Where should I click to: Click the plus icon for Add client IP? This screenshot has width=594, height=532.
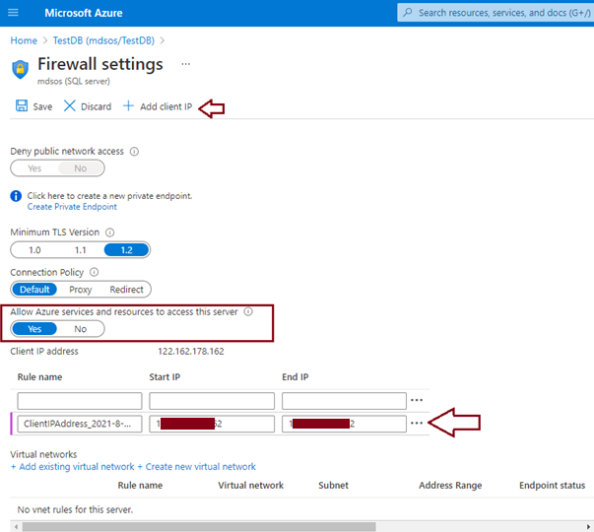pos(128,105)
